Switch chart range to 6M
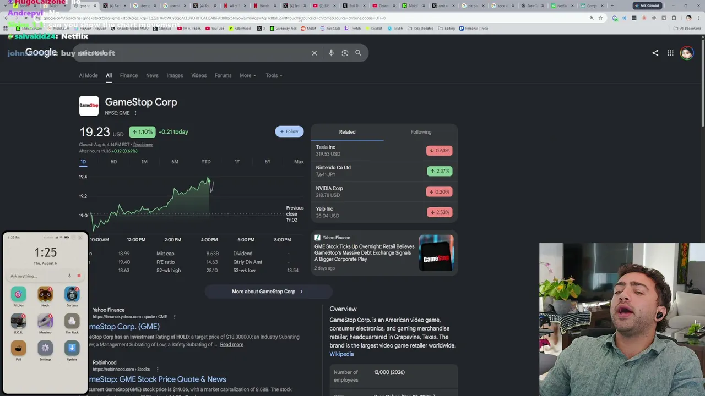Screen dimensions: 705x396 [x=175, y=162]
